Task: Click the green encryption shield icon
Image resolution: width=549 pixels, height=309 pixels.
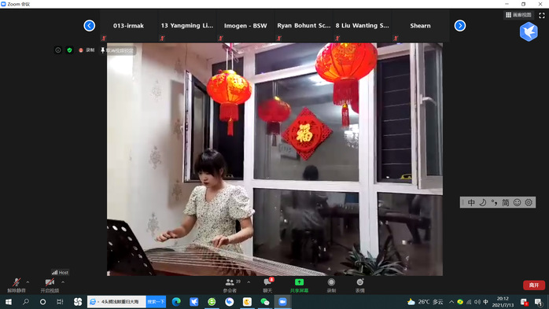Action: [69, 50]
